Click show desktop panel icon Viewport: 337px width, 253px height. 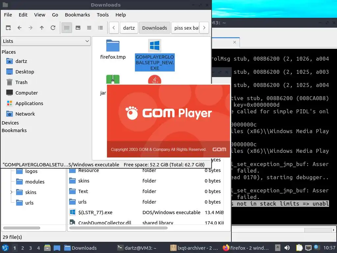pos(57,248)
